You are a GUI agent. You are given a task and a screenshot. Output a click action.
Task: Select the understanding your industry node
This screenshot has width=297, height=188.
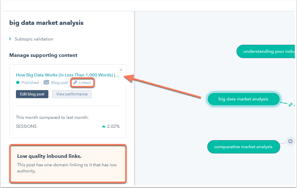pos(266,51)
